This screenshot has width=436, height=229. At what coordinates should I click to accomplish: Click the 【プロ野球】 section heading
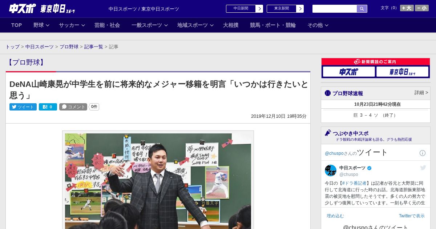click(x=26, y=62)
